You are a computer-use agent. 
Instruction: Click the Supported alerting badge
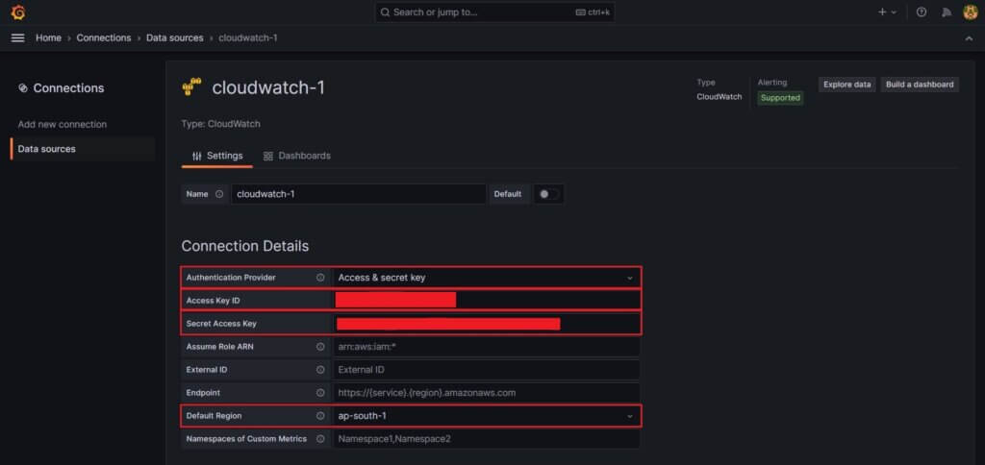(x=780, y=98)
